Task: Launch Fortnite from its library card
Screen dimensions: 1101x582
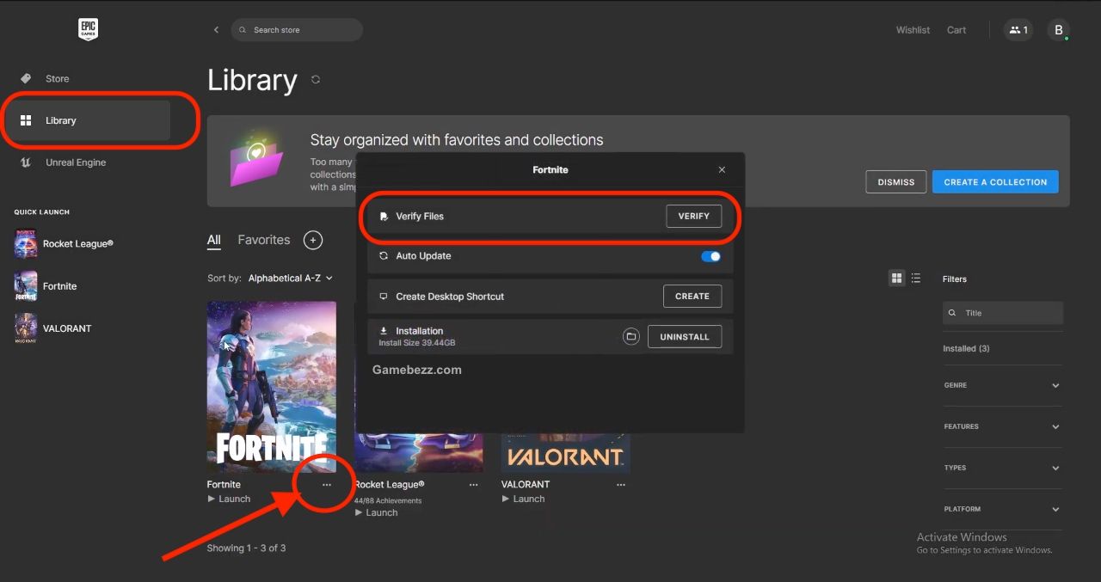Action: [x=230, y=499]
